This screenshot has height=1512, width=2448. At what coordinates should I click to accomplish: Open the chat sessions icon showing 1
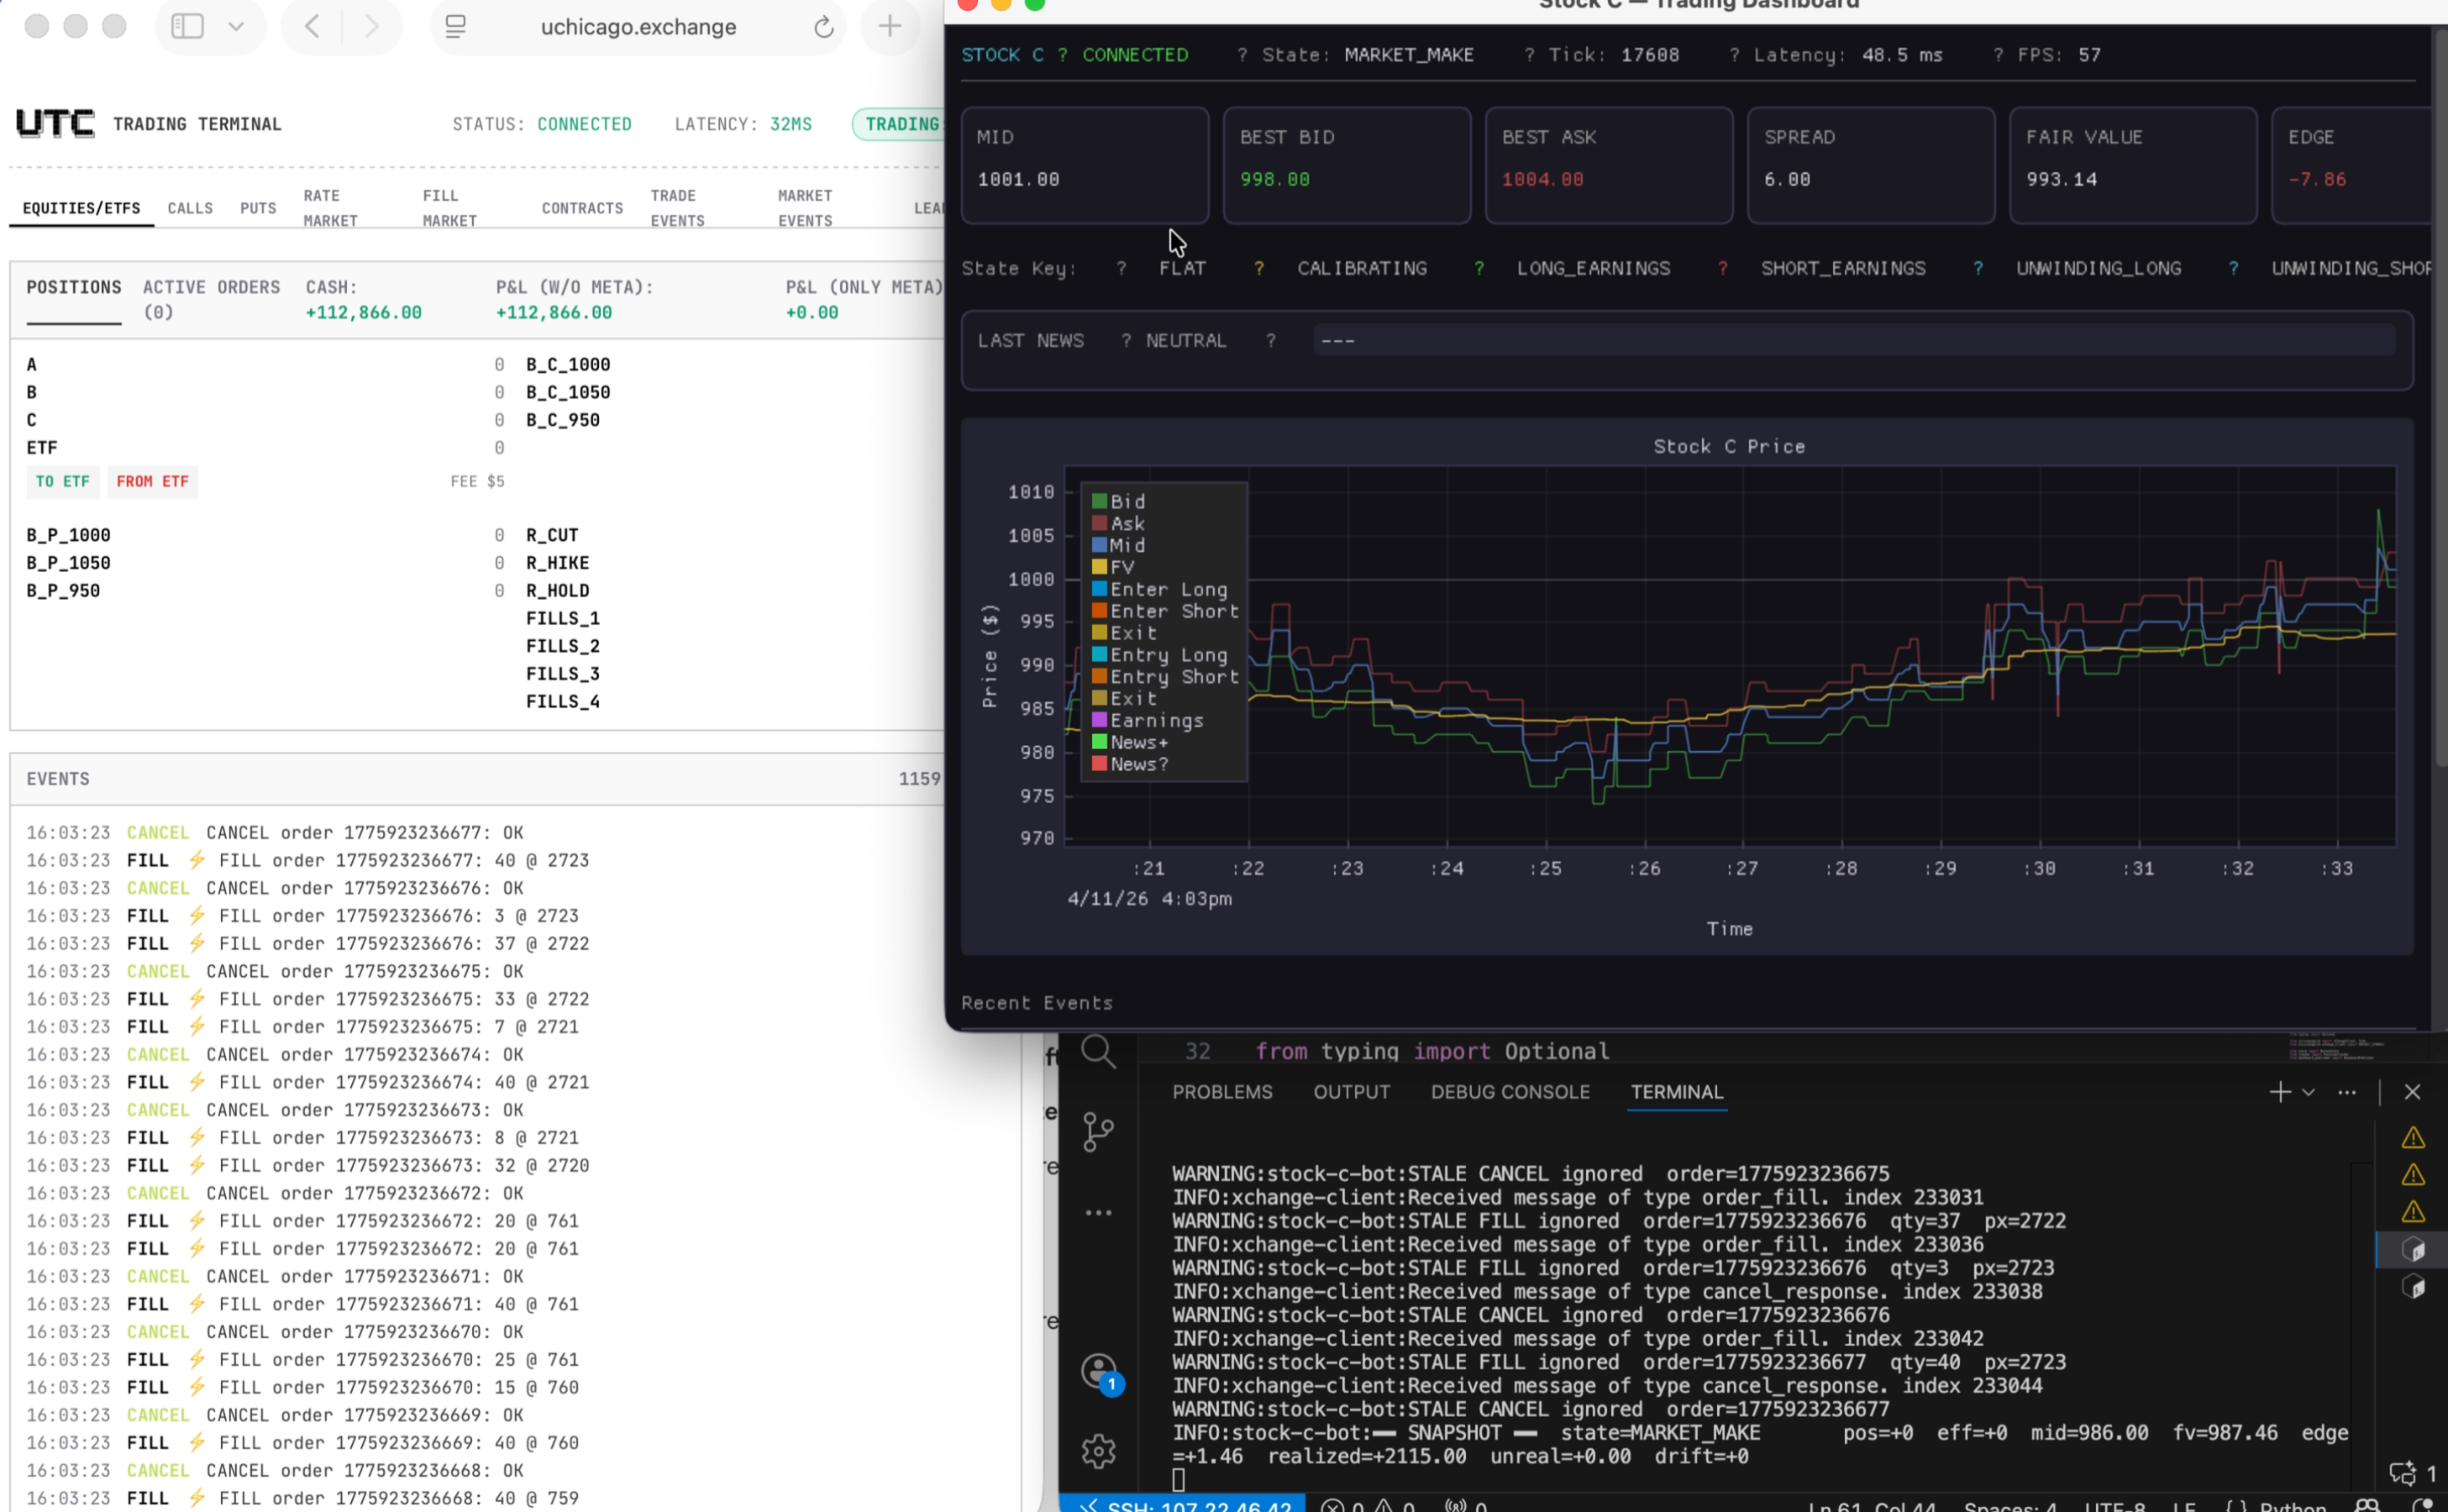[2412, 1473]
